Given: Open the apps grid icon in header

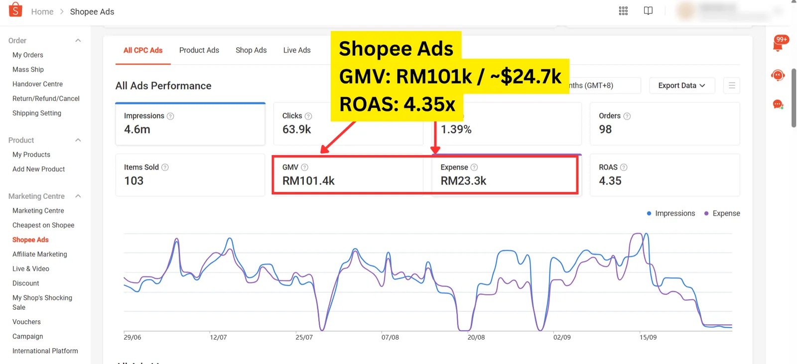Looking at the screenshot, I should tap(623, 11).
